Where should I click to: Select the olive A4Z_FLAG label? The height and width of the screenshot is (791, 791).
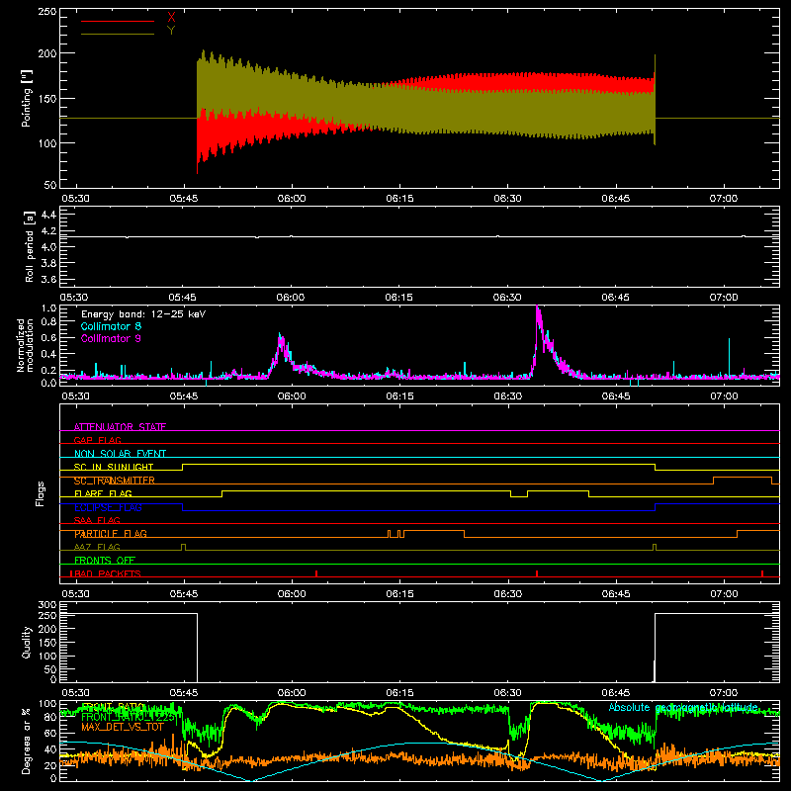(x=97, y=547)
